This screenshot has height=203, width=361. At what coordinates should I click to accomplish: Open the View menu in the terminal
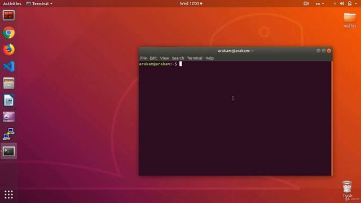point(164,58)
